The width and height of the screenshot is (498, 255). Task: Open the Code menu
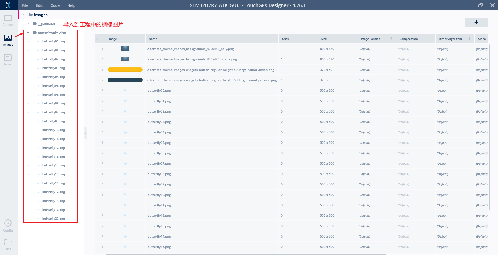[55, 5]
